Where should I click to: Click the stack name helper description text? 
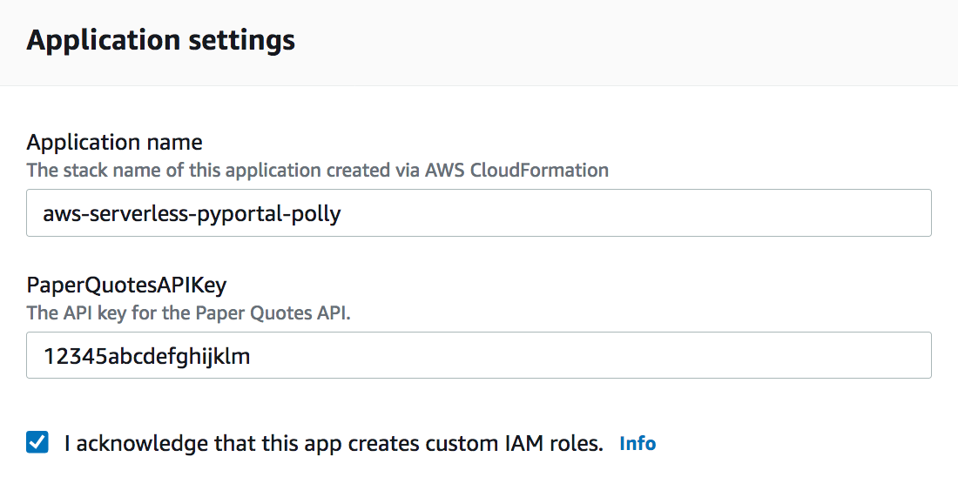point(317,170)
